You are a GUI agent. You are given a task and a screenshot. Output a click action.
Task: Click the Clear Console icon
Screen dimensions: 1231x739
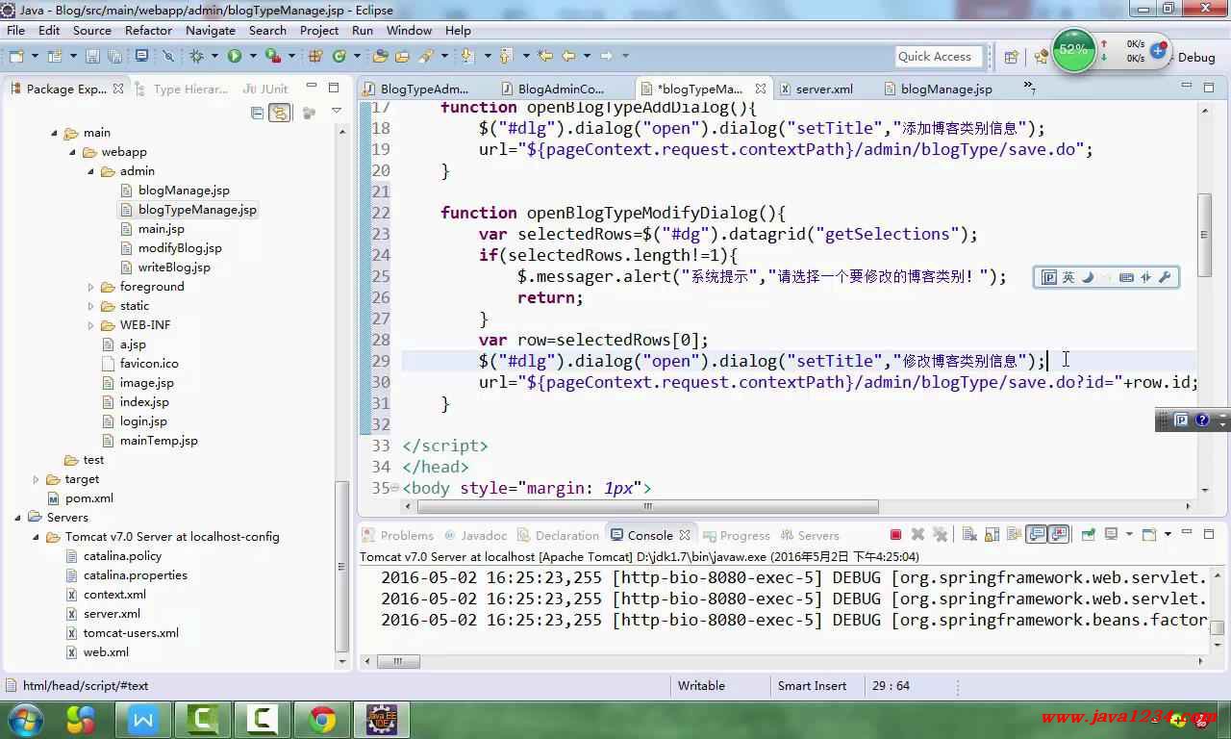[x=968, y=534]
